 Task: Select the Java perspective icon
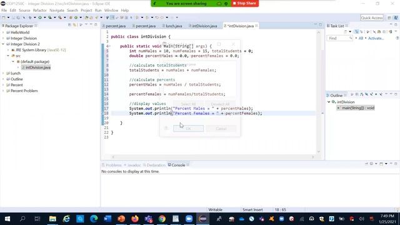pyautogui.click(x=396, y=17)
